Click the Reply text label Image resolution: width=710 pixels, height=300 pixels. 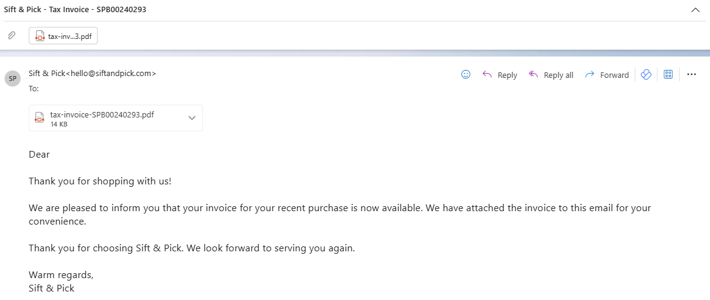click(x=507, y=75)
